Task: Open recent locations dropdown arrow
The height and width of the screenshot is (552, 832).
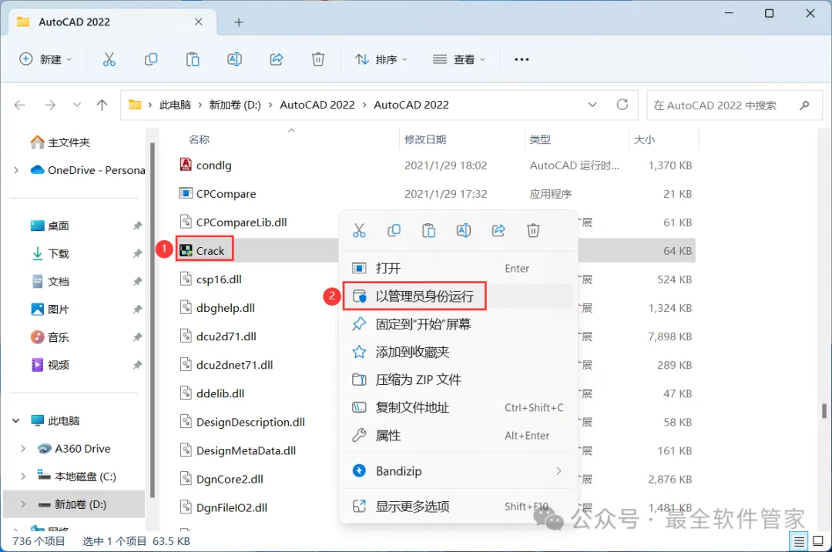Action: click(77, 105)
